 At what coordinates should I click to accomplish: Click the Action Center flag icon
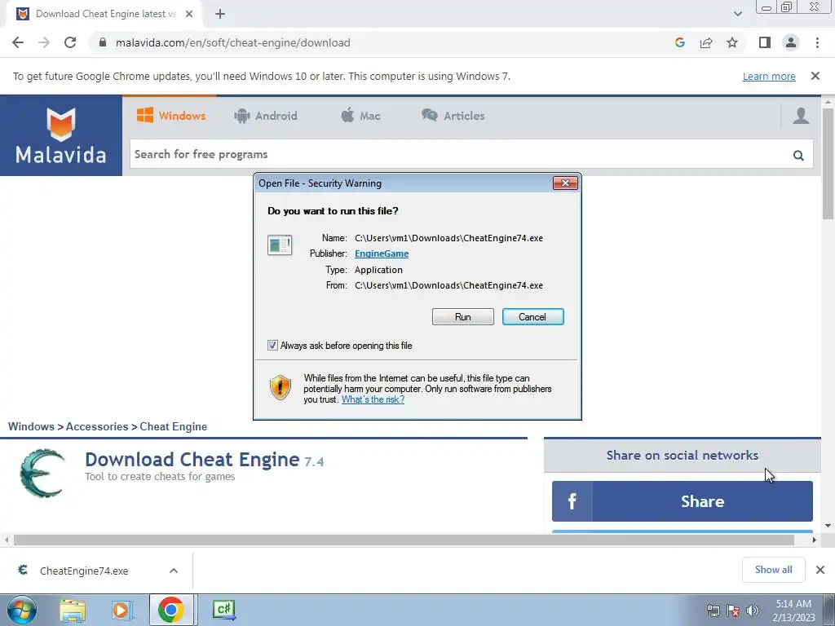pyautogui.click(x=733, y=611)
